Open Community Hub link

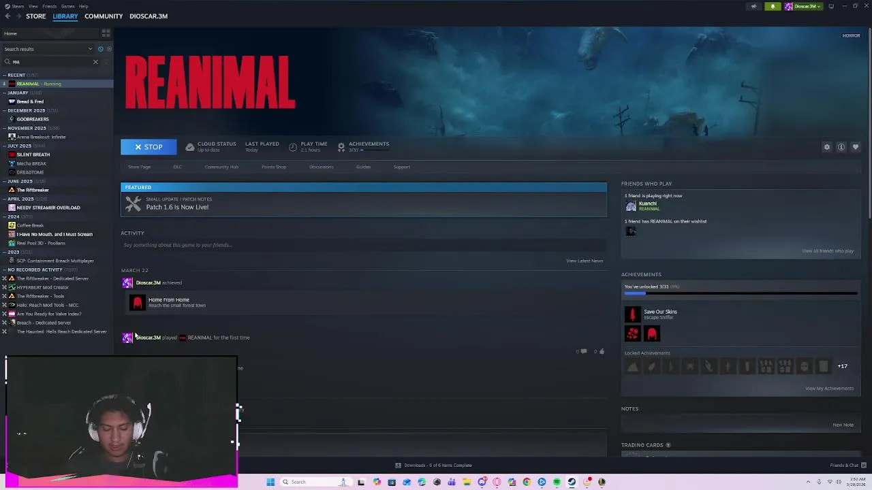[221, 167]
